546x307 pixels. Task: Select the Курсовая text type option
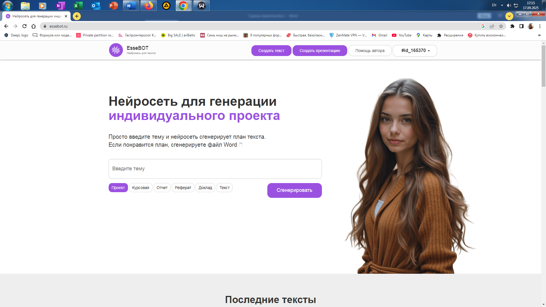click(140, 188)
